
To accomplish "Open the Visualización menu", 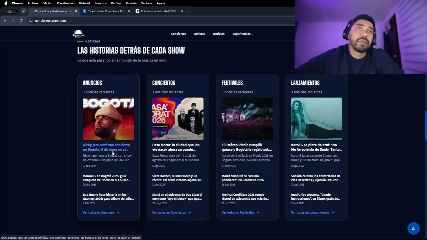I will click(x=66, y=3).
